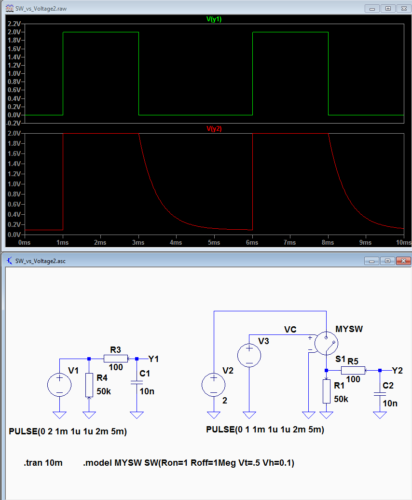Viewport: 412px width, 500px height.
Task: Click ground symbol below R4
Action: tap(89, 415)
